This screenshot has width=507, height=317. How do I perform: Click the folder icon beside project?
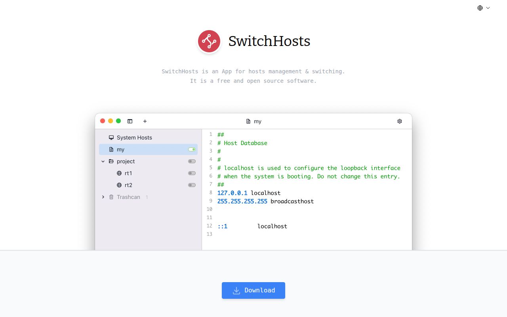pyautogui.click(x=111, y=161)
